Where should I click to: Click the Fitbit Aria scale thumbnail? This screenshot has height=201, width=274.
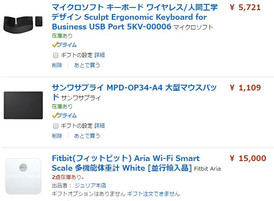(23, 176)
